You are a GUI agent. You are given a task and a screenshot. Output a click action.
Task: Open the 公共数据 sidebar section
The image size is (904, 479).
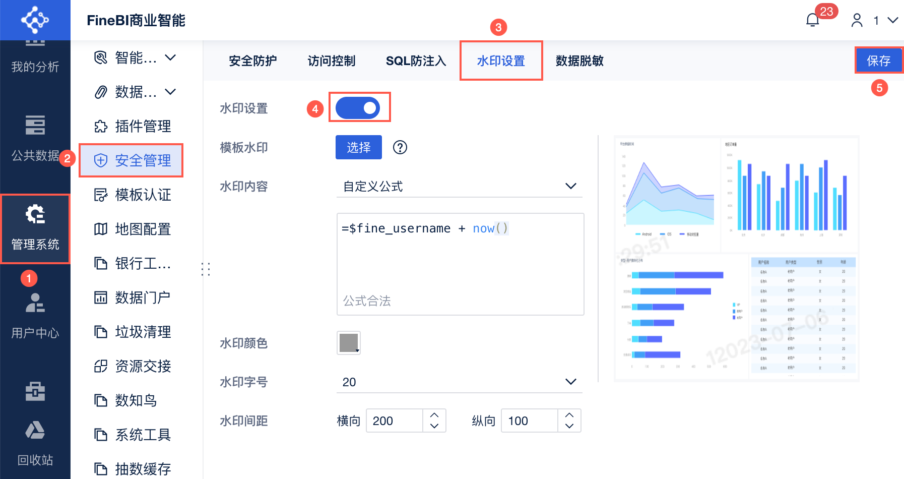[x=35, y=139]
